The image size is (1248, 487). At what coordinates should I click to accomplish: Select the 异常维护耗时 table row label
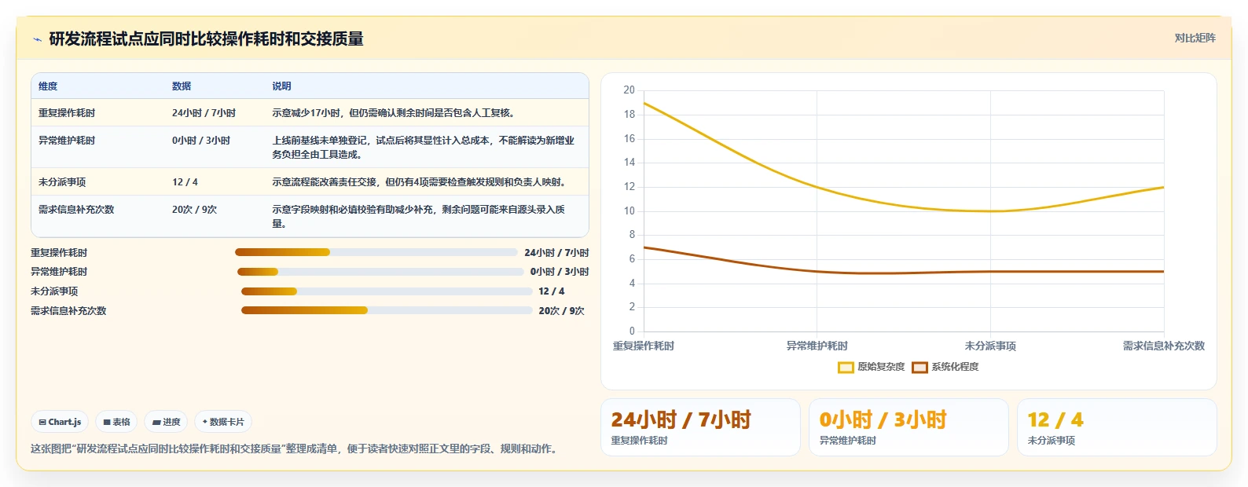(x=67, y=141)
